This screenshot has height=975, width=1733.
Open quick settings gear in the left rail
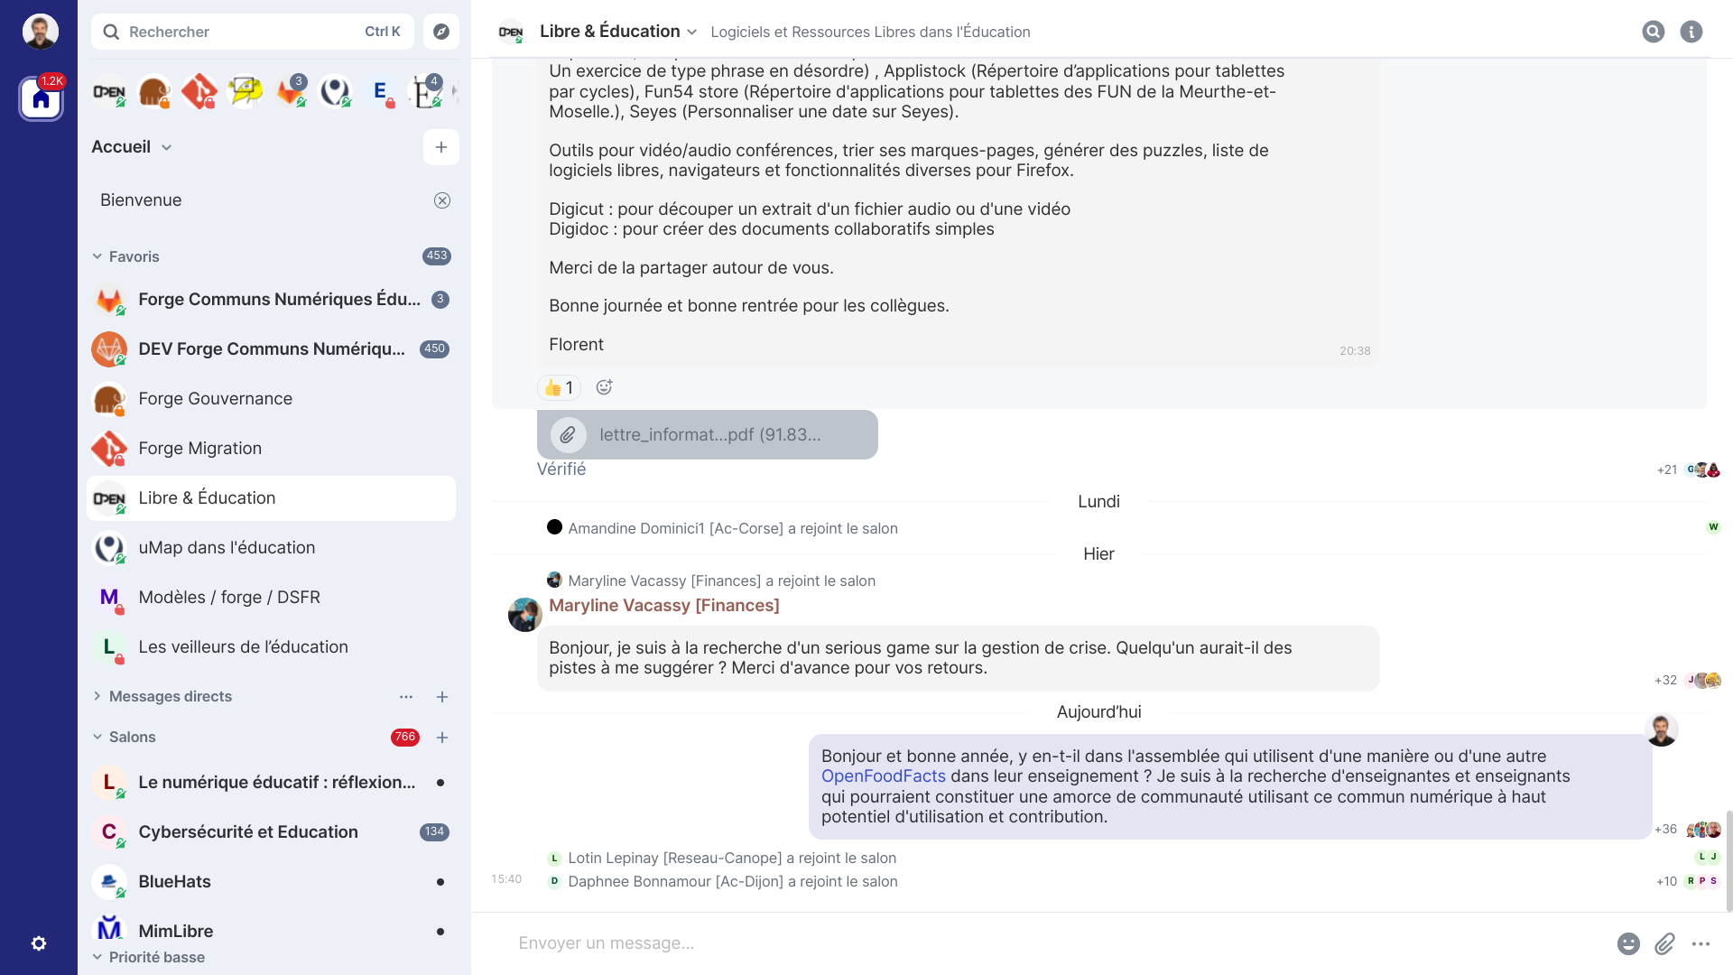coord(39,943)
